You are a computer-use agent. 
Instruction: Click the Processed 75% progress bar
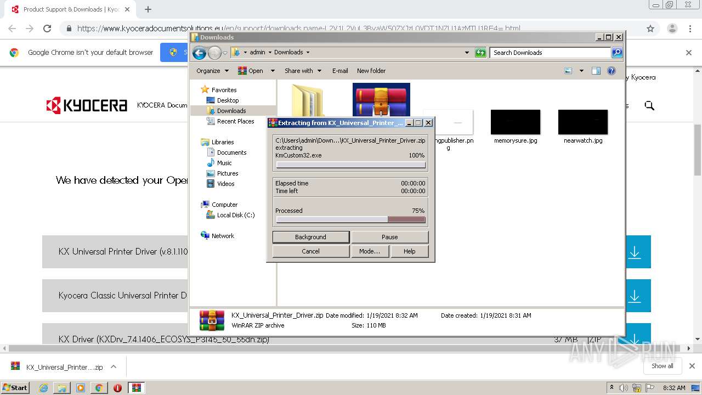click(350, 219)
